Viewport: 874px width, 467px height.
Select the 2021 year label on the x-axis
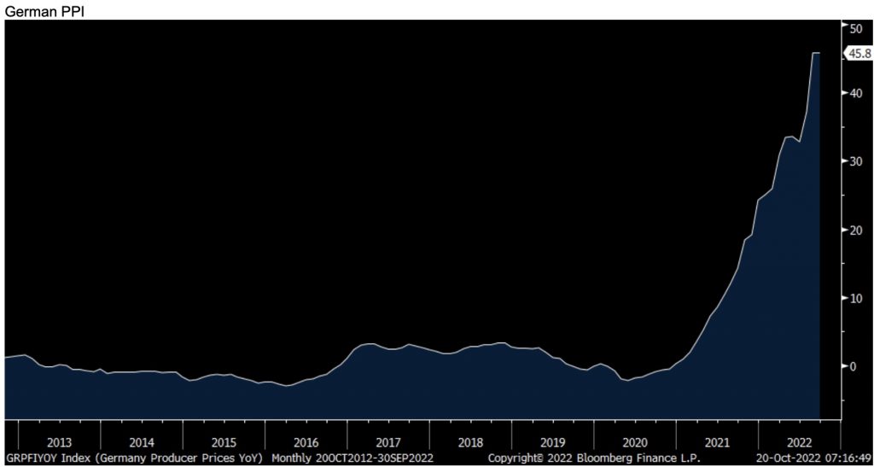[x=717, y=442]
